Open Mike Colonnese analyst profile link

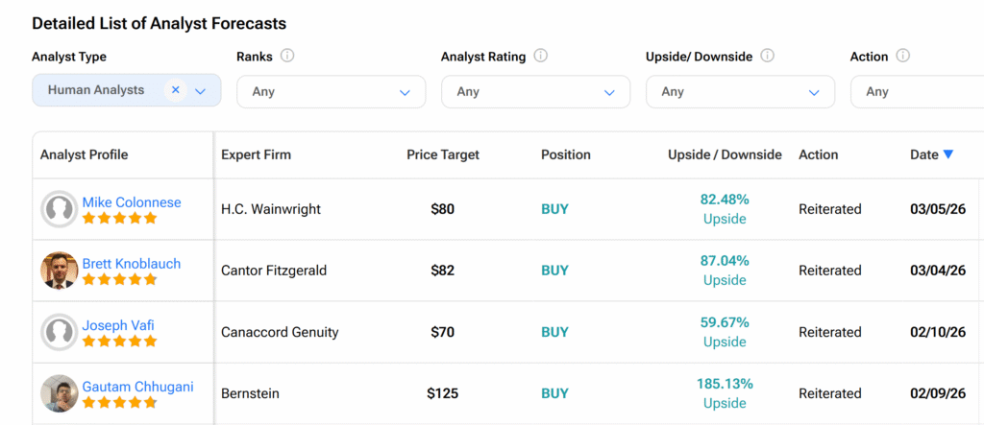(x=132, y=202)
